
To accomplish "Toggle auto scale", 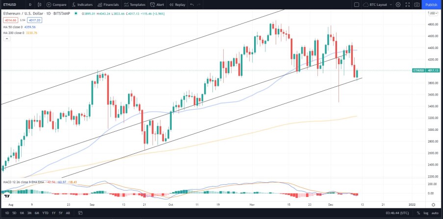I will 434,213.
